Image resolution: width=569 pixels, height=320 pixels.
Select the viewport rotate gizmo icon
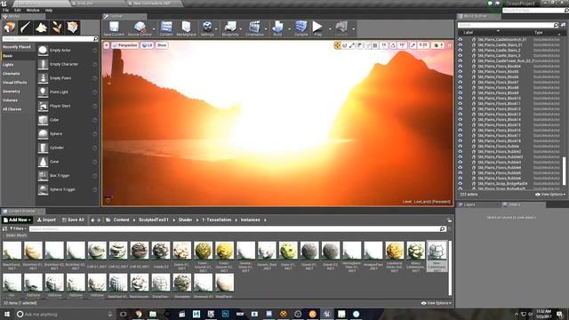[344, 45]
